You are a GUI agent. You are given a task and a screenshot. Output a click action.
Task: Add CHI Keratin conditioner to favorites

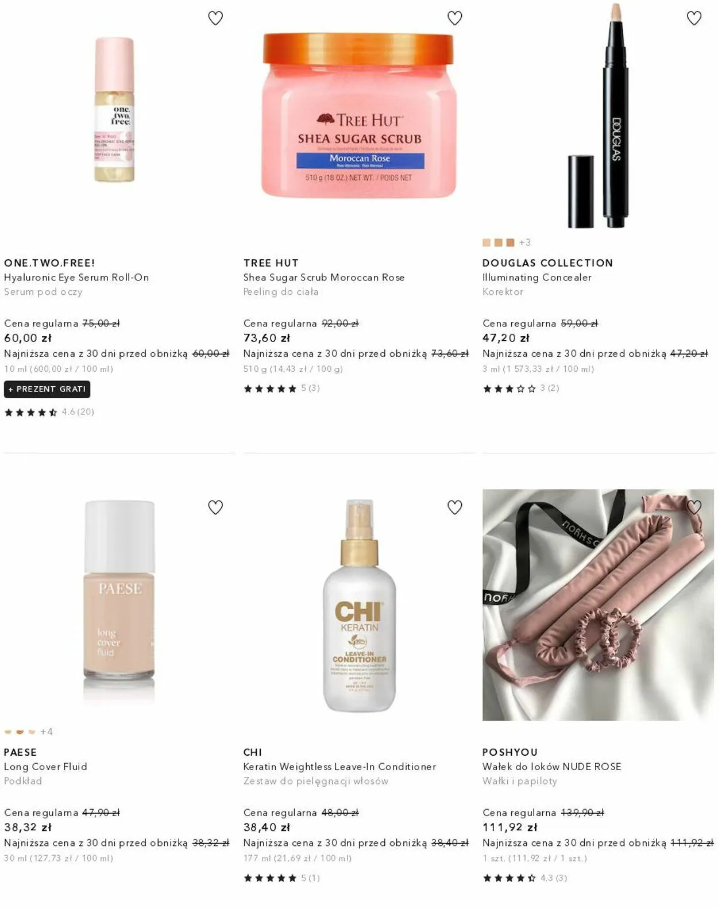click(x=454, y=507)
